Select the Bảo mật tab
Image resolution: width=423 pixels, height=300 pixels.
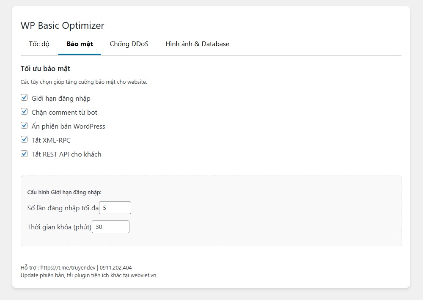(80, 44)
